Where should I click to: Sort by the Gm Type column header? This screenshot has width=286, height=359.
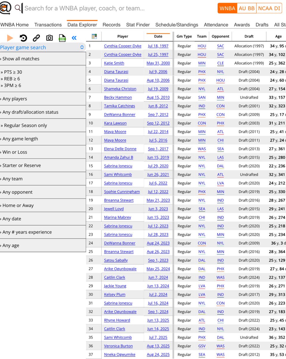coord(184,36)
